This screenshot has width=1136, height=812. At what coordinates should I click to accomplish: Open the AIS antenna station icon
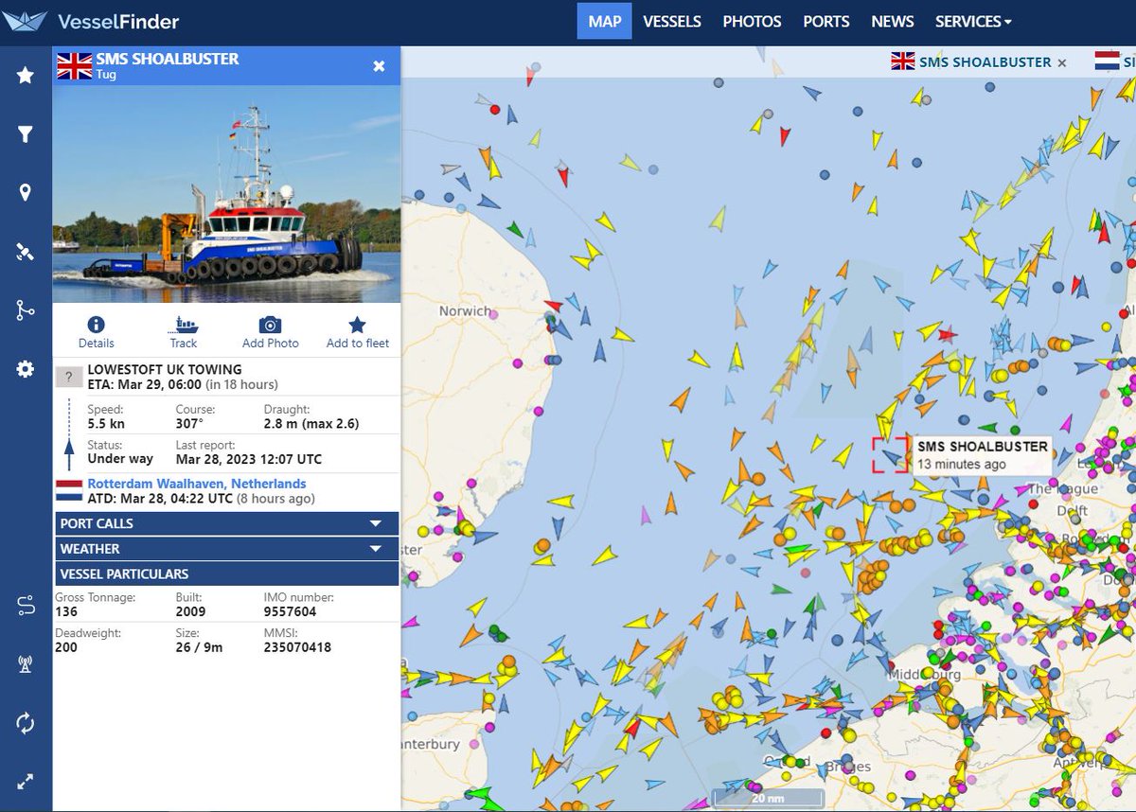(26, 663)
